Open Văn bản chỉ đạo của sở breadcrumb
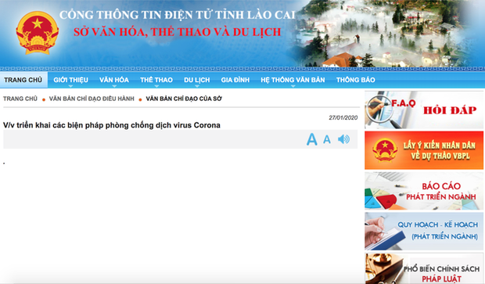The width and height of the screenshot is (485, 284). pos(184,99)
